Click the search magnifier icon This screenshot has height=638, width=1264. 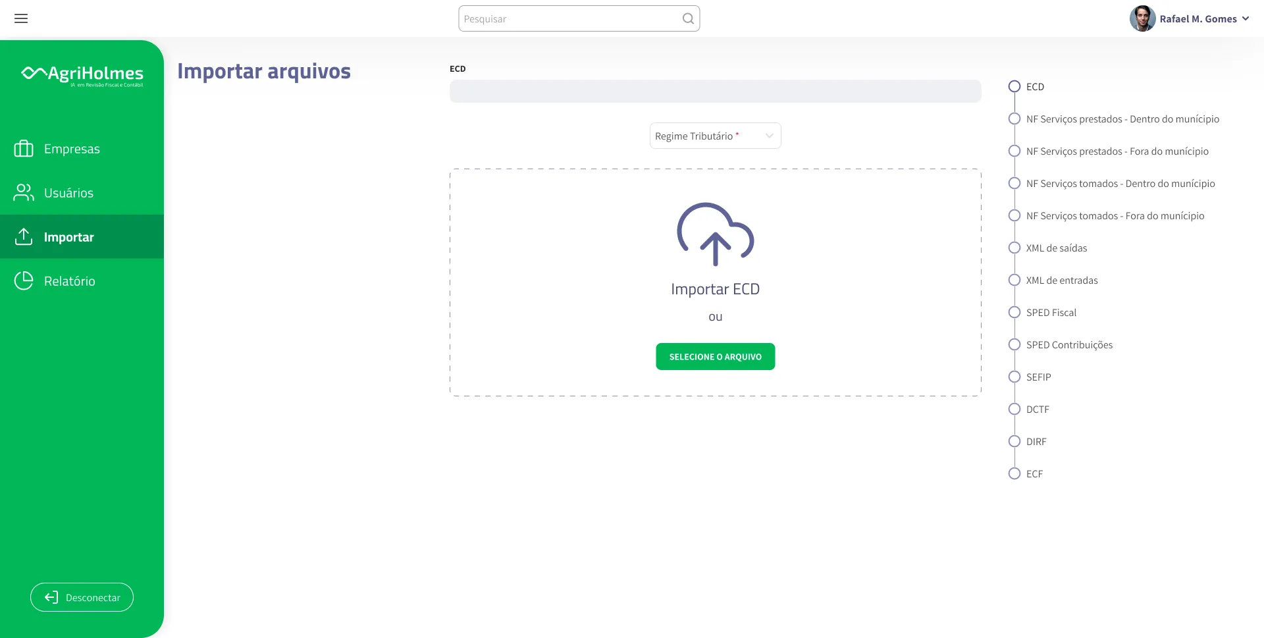(x=688, y=18)
